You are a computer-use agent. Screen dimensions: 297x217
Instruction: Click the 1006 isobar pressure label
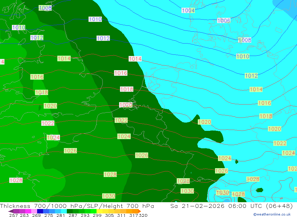(x=224, y=20)
